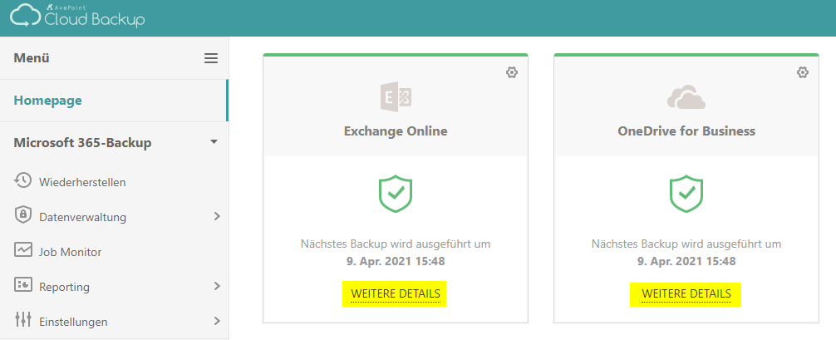Collapse the Microsoft 365-Backup section arrow
This screenshot has height=340, width=836.
[x=214, y=142]
